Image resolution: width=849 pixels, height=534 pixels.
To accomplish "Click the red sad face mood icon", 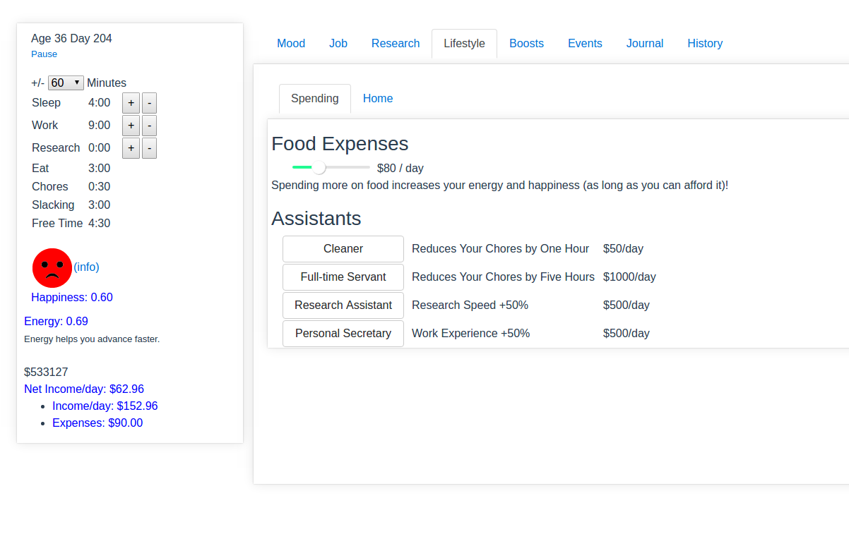I will 52,268.
